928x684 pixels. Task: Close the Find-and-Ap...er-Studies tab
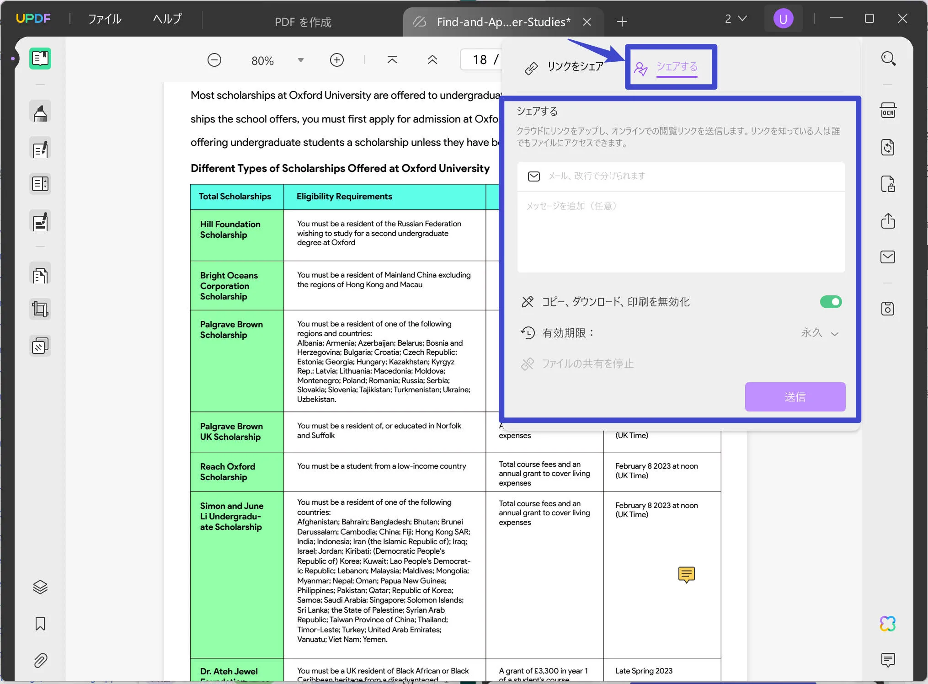(x=587, y=22)
